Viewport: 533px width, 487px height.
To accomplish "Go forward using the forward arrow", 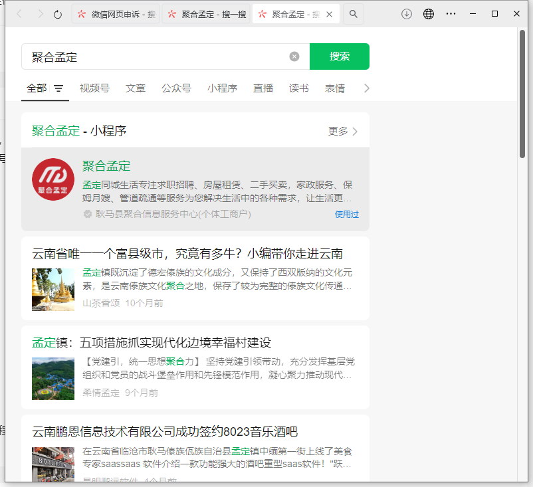I will coord(41,14).
